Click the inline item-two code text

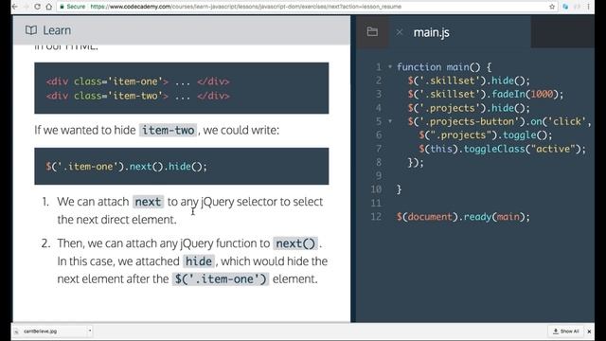pos(169,131)
